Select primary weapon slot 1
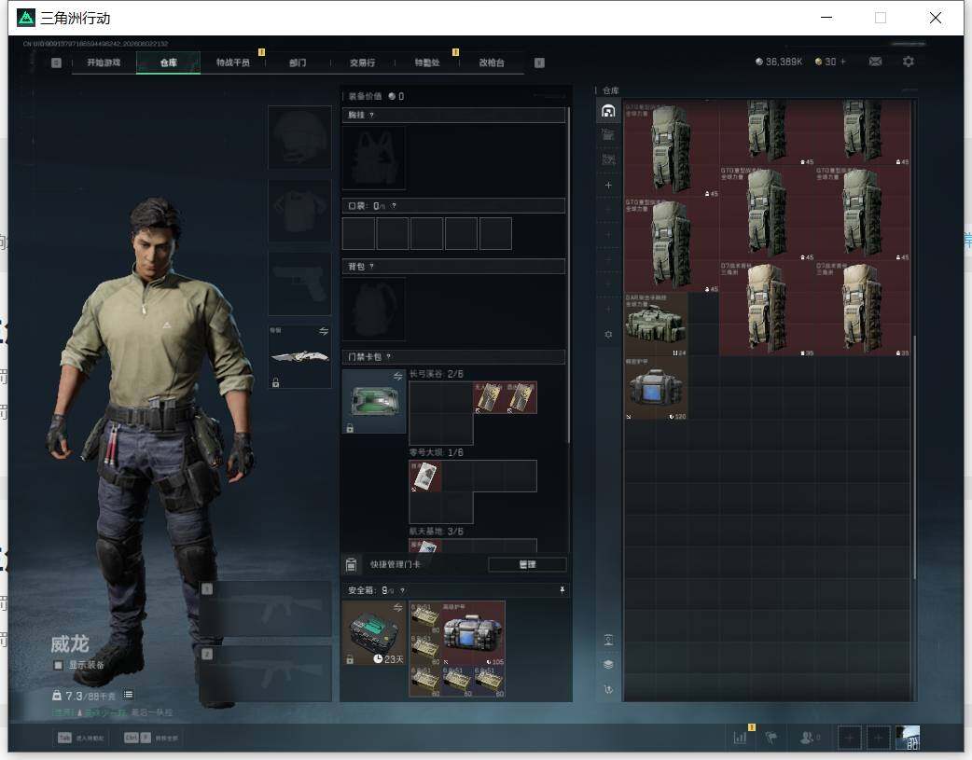This screenshot has height=760, width=972. [265, 608]
